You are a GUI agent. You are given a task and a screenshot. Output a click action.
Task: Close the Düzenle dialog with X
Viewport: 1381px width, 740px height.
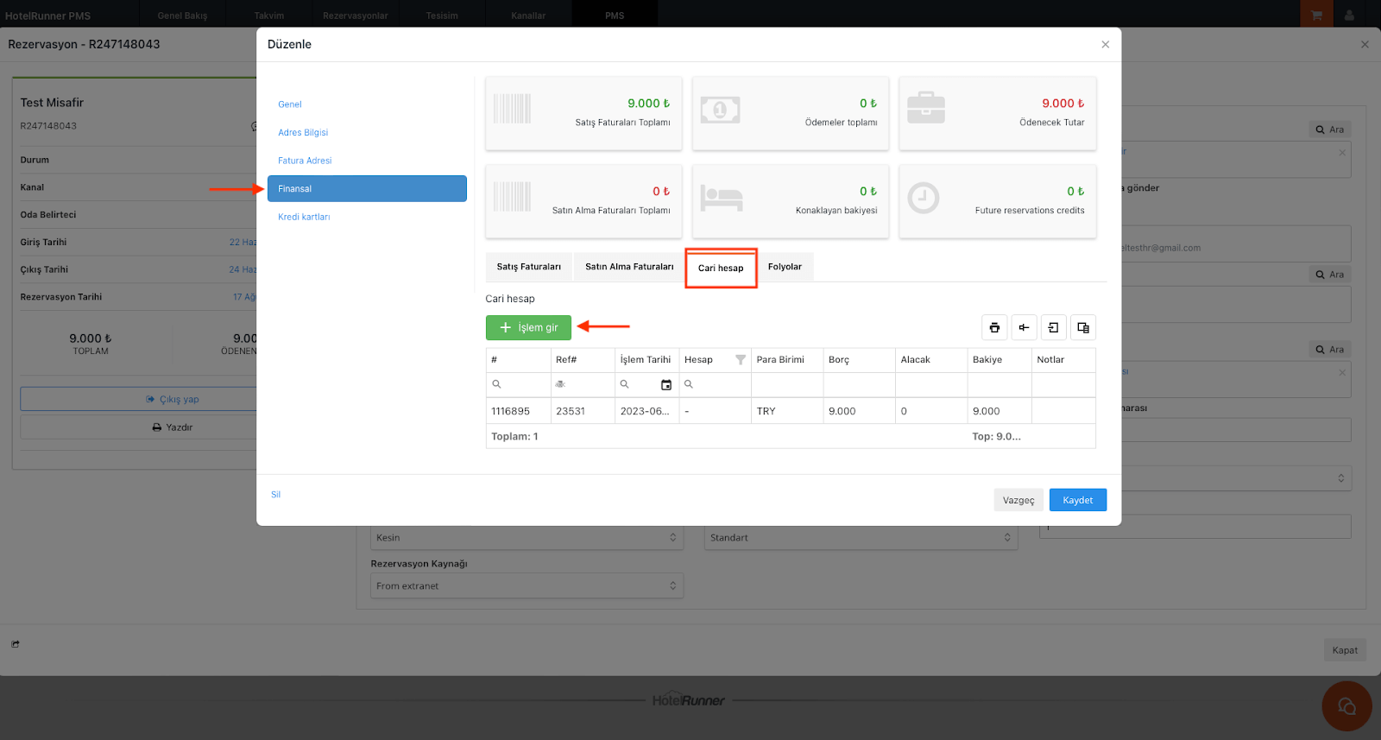(x=1105, y=45)
